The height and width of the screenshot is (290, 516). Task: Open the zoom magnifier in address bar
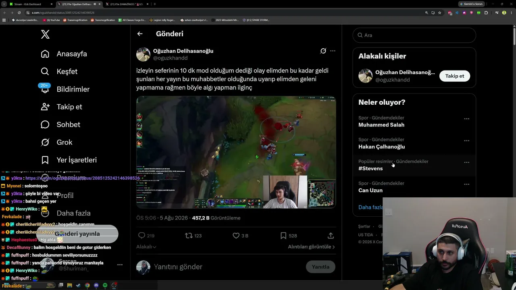click(427, 12)
